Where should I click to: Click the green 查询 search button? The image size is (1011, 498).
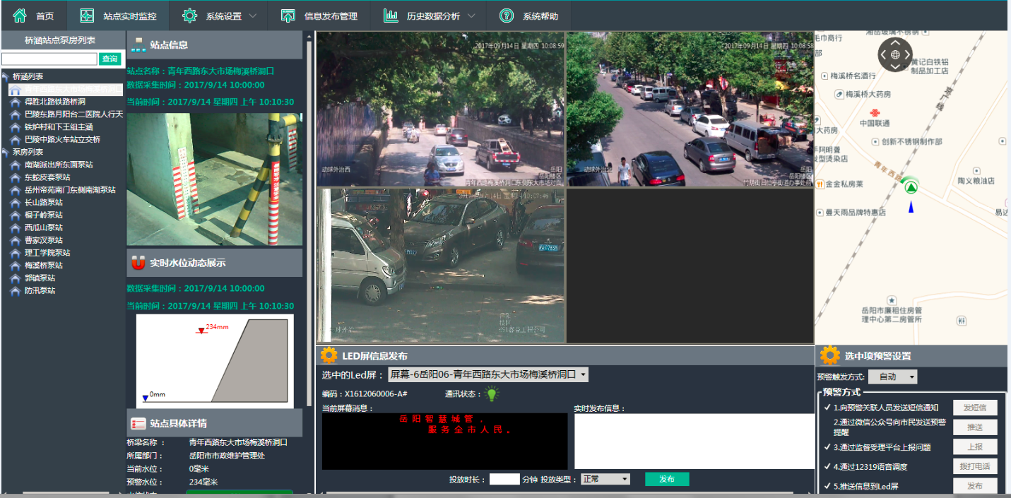[x=110, y=59]
